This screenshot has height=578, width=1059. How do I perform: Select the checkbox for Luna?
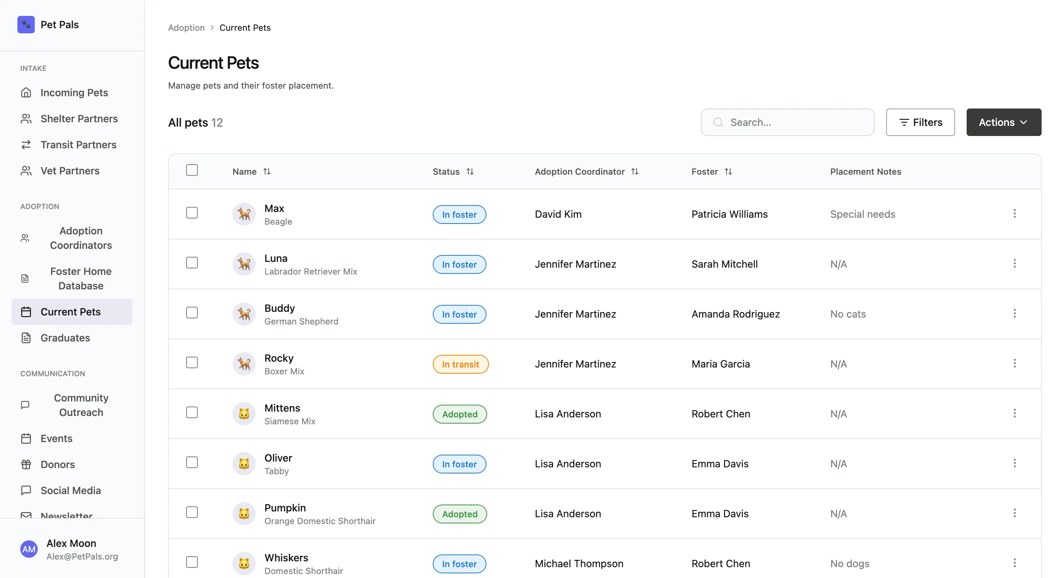point(192,263)
